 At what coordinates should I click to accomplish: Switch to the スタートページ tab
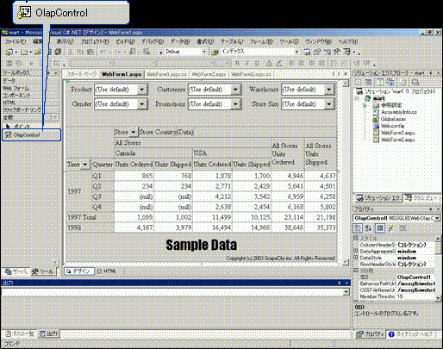(82, 74)
